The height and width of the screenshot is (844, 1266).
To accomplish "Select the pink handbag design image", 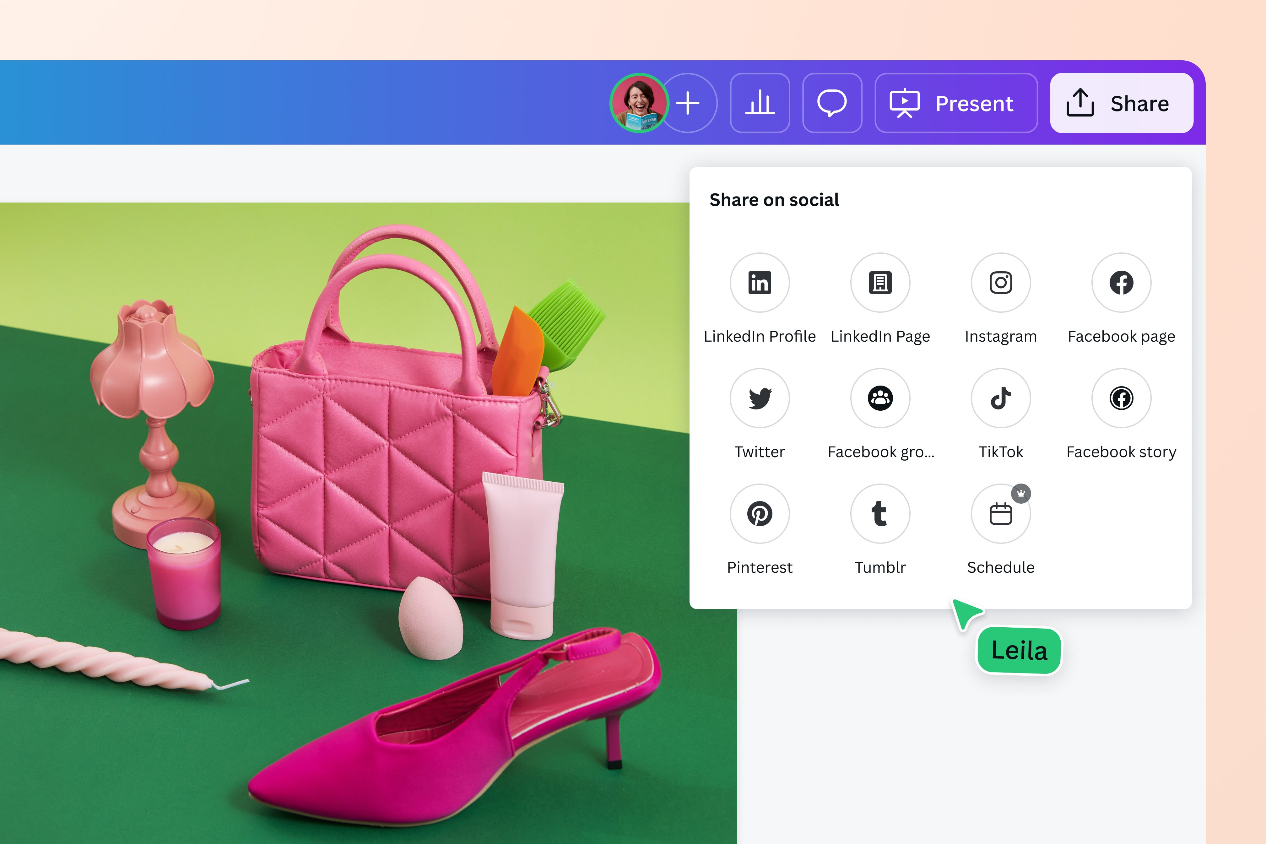I will (x=344, y=484).
